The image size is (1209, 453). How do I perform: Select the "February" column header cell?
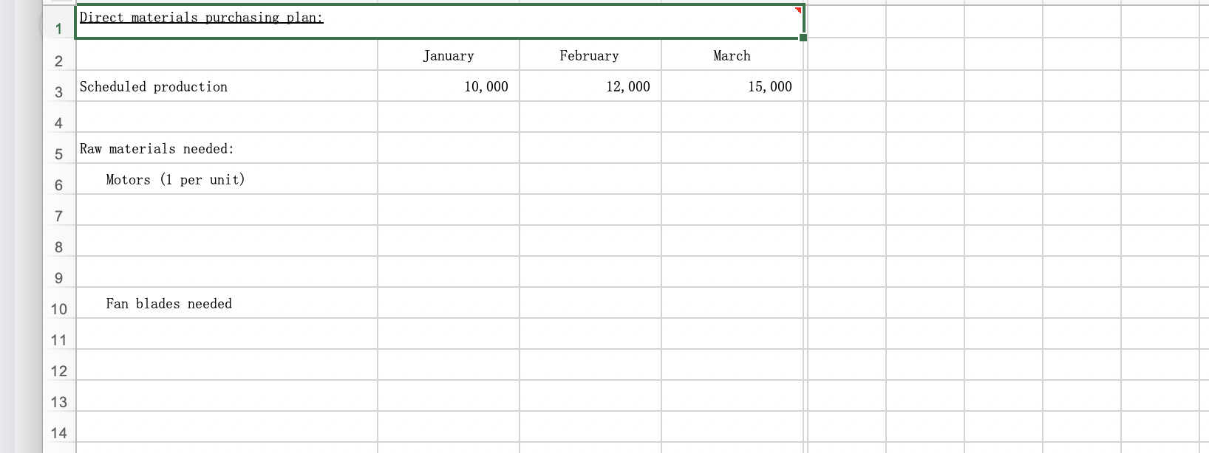click(x=589, y=55)
